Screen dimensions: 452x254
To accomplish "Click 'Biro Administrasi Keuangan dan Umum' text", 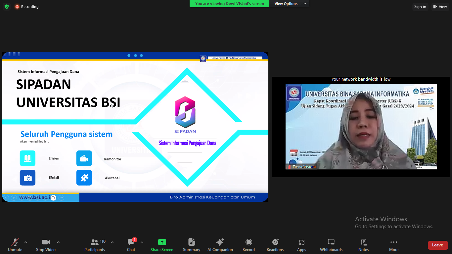I will [x=212, y=197].
